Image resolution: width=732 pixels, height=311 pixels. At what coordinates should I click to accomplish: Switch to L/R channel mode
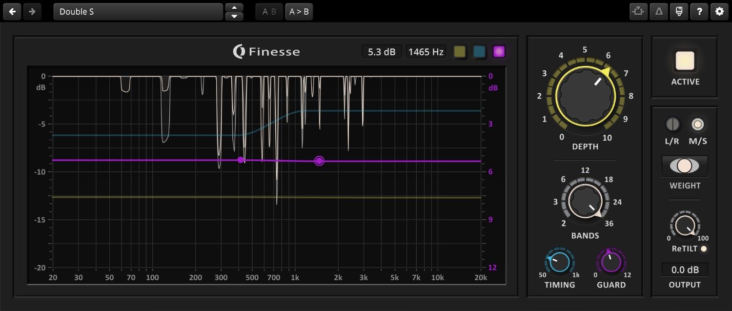[x=672, y=124]
